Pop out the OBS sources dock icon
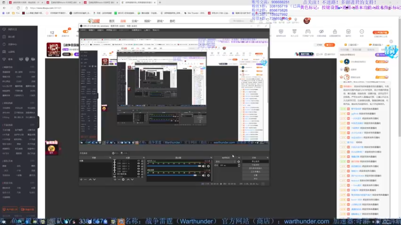This screenshot has width=401, height=225. (x=144, y=157)
